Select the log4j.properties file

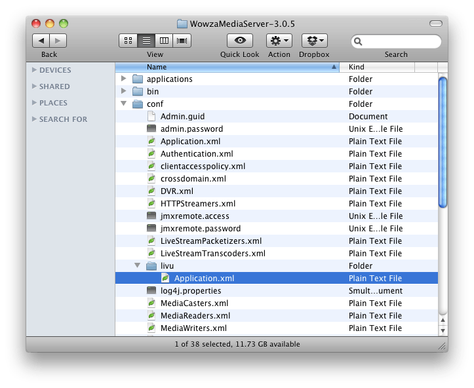coord(190,291)
